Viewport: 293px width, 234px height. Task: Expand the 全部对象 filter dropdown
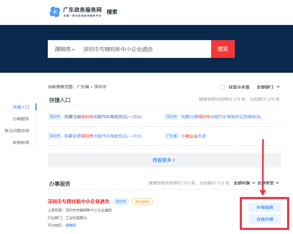(244, 183)
